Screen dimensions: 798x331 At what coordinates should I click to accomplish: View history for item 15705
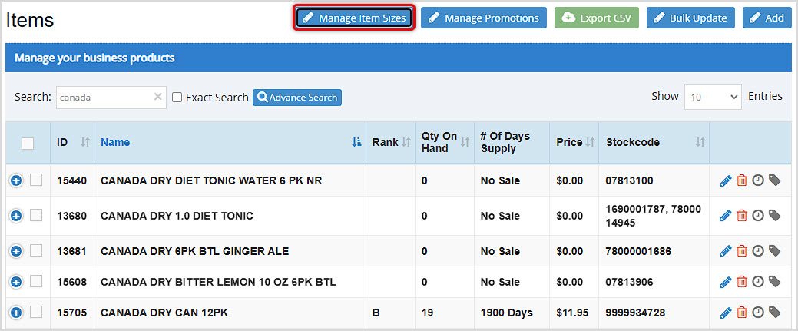[758, 312]
